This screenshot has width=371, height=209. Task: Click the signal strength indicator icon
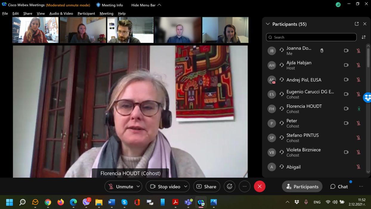pyautogui.click(x=338, y=5)
